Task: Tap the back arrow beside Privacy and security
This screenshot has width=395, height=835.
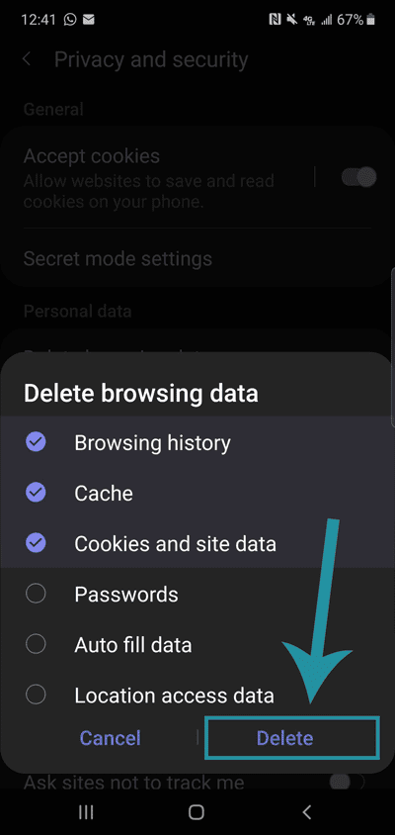Action: (27, 59)
